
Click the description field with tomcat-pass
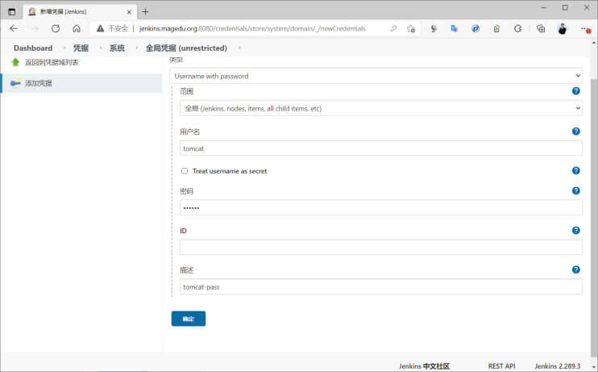pos(381,286)
